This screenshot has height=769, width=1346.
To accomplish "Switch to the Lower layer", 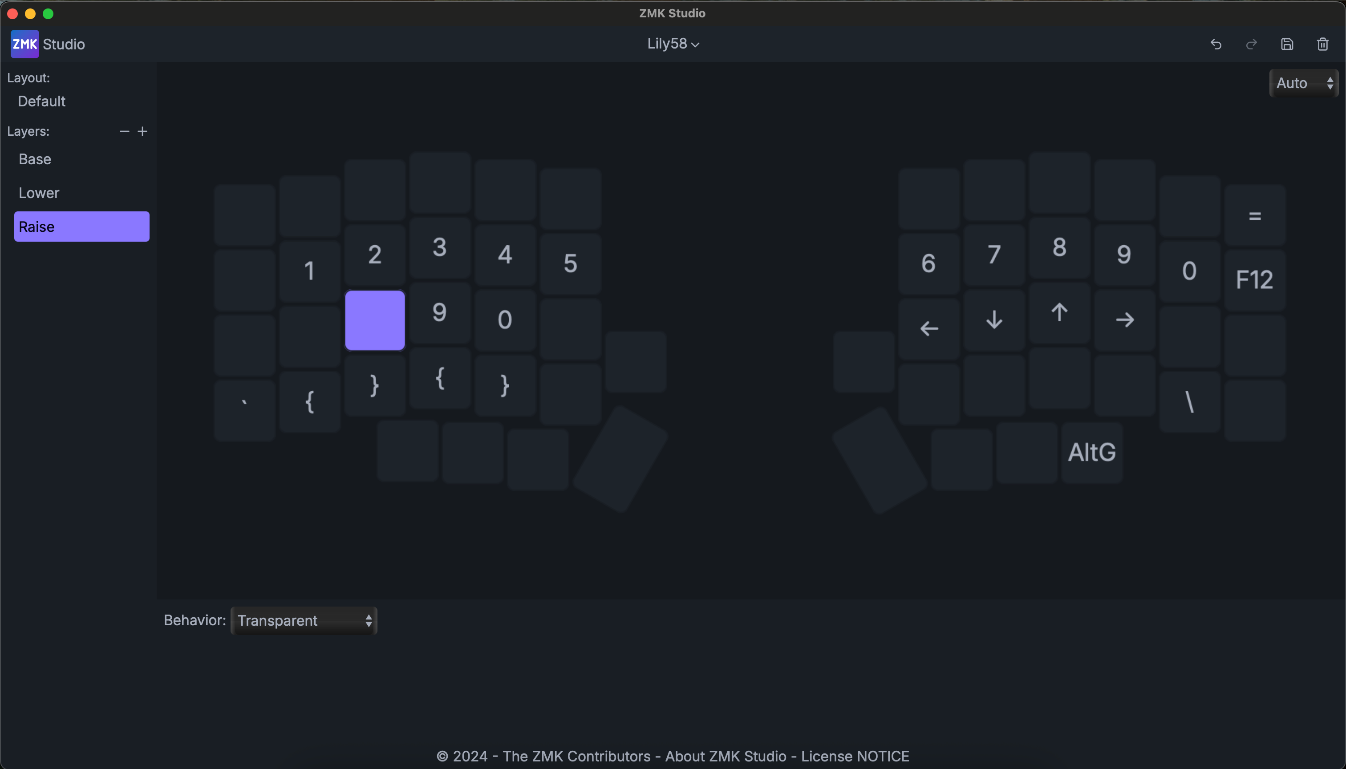I will [x=39, y=193].
